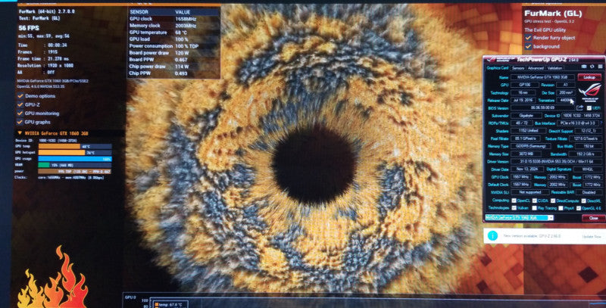Image resolution: width=606 pixels, height=308 pixels.
Task: Toggle CUDA checkbox in GPU-Z
Action: point(534,201)
